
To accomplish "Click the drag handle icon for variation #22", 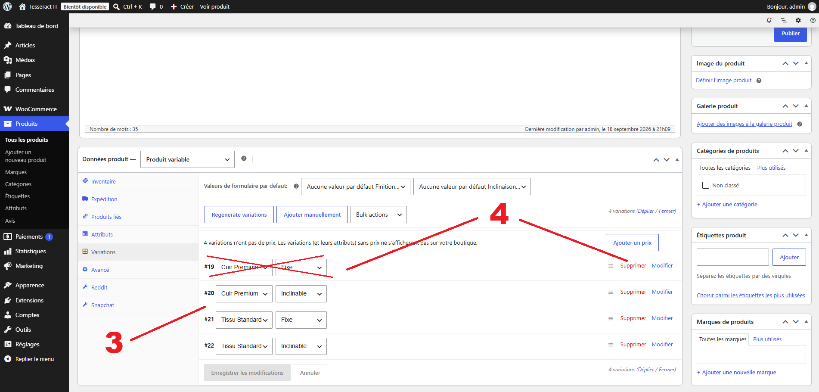I will 611,345.
